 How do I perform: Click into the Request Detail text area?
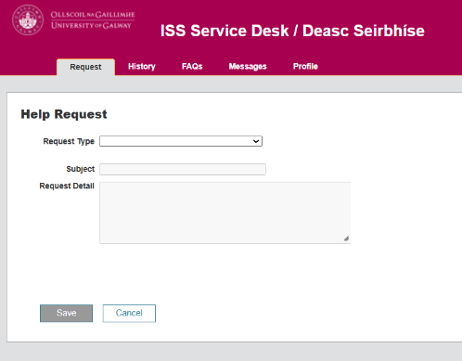click(x=225, y=213)
